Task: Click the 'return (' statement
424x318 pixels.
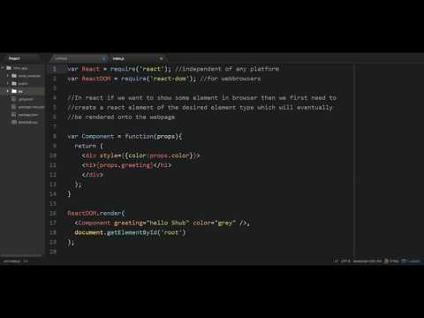Action: [88, 146]
